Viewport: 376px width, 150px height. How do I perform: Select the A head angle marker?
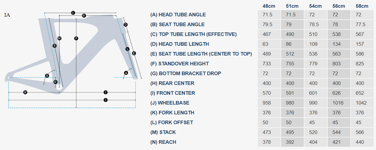point(126,73)
